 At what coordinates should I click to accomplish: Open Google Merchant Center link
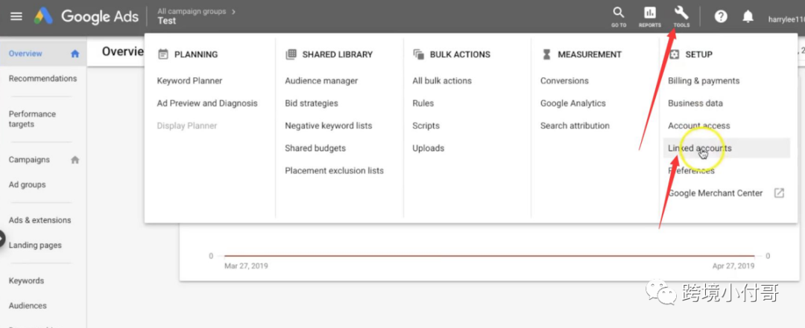click(x=715, y=193)
